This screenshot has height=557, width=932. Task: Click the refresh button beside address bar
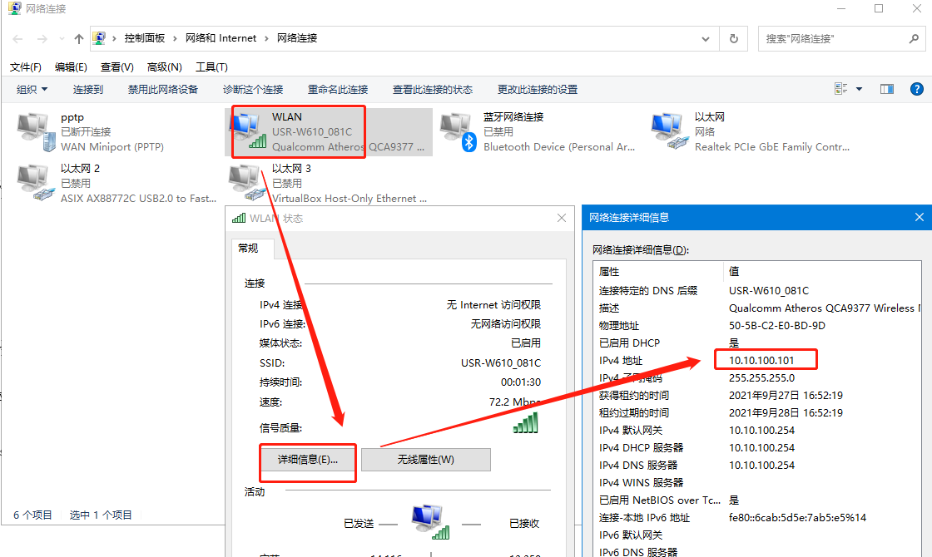(733, 38)
